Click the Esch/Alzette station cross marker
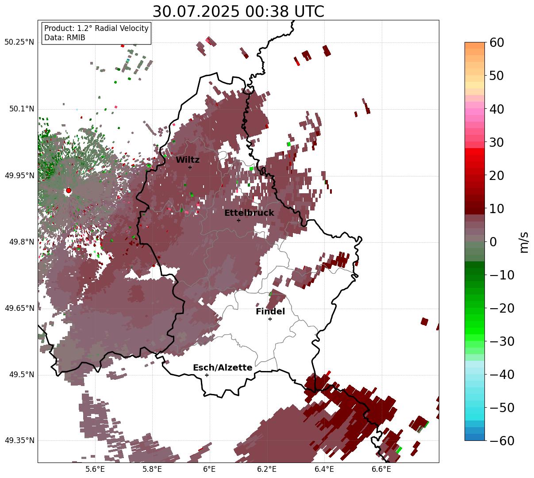Viewport: 534px width, 478px height. point(207,375)
